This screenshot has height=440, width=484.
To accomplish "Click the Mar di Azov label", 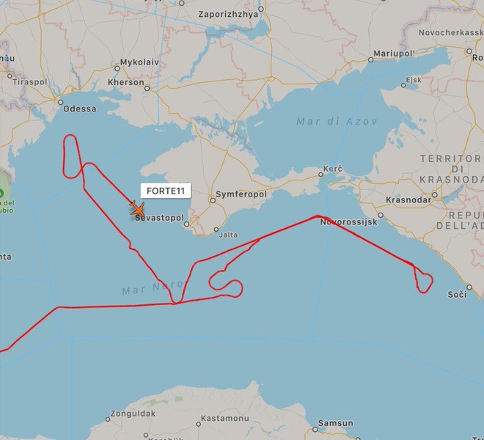I will [x=337, y=121].
